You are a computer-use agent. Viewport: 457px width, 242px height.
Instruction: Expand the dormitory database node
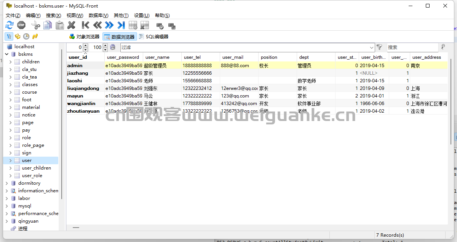pyautogui.click(x=6, y=183)
